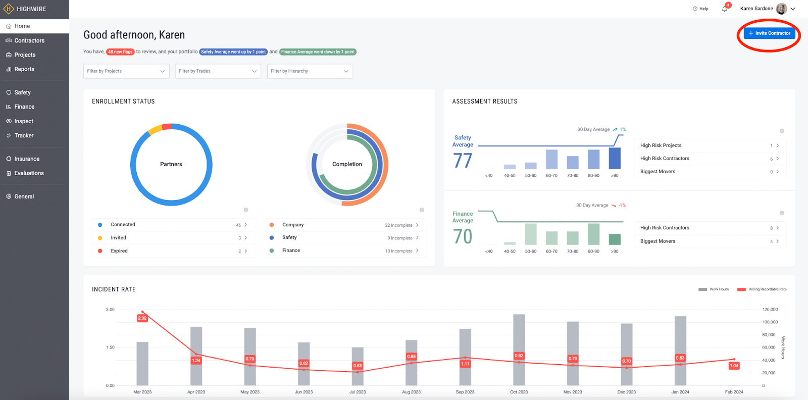Screen dimensions: 808x400
Task: Open the notifications bell
Action: point(725,9)
